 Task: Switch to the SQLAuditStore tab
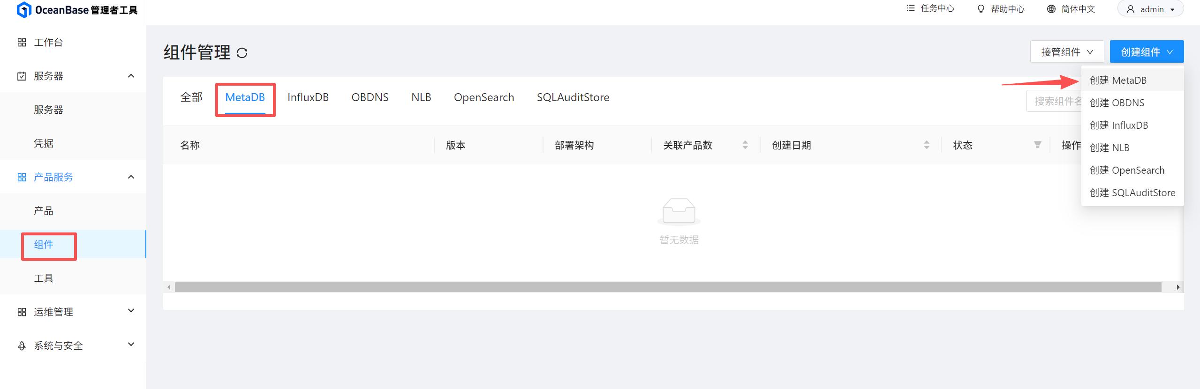tap(573, 97)
